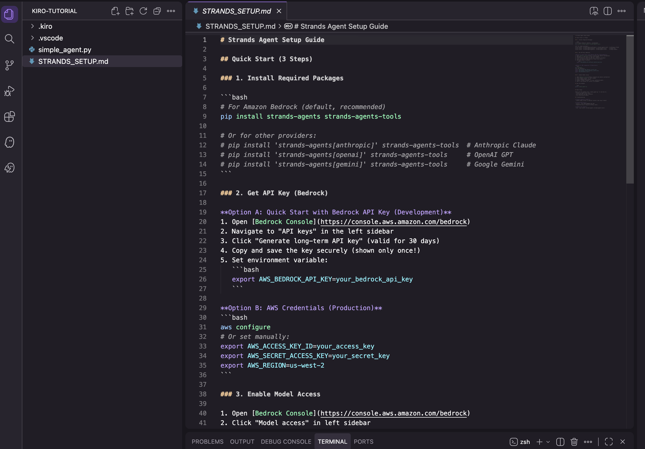645x449 pixels.
Task: Switch to the PROBLEMS tab
Action: [x=207, y=442]
